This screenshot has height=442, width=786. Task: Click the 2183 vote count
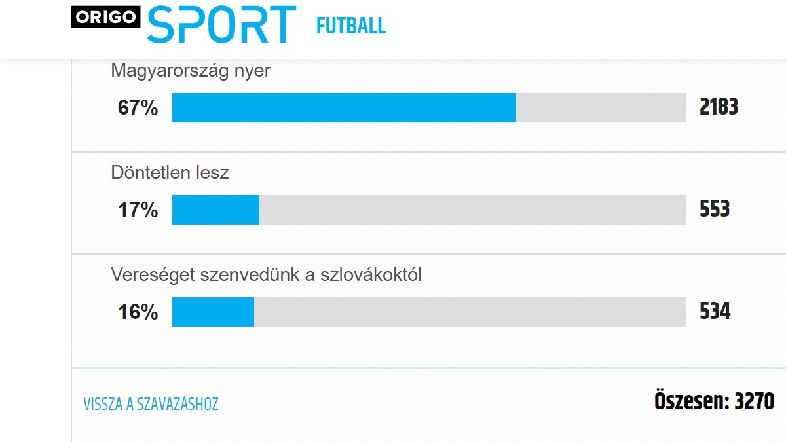pos(719,107)
